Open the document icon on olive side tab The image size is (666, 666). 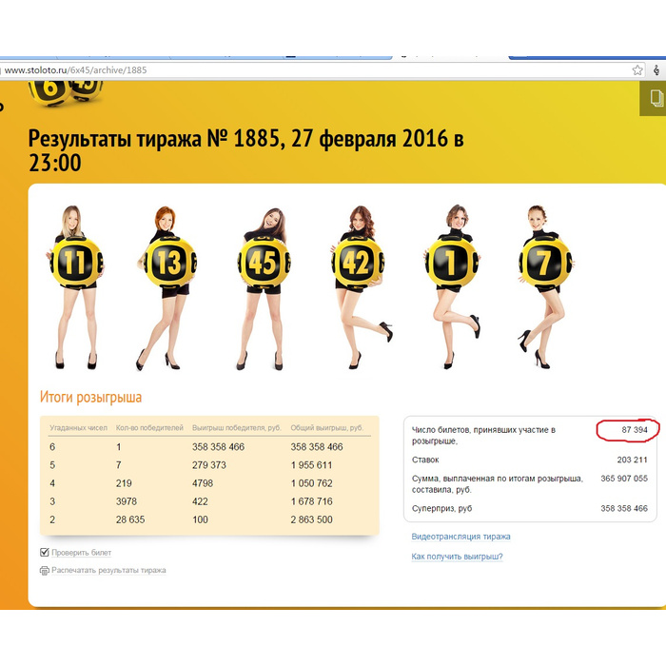[x=655, y=98]
